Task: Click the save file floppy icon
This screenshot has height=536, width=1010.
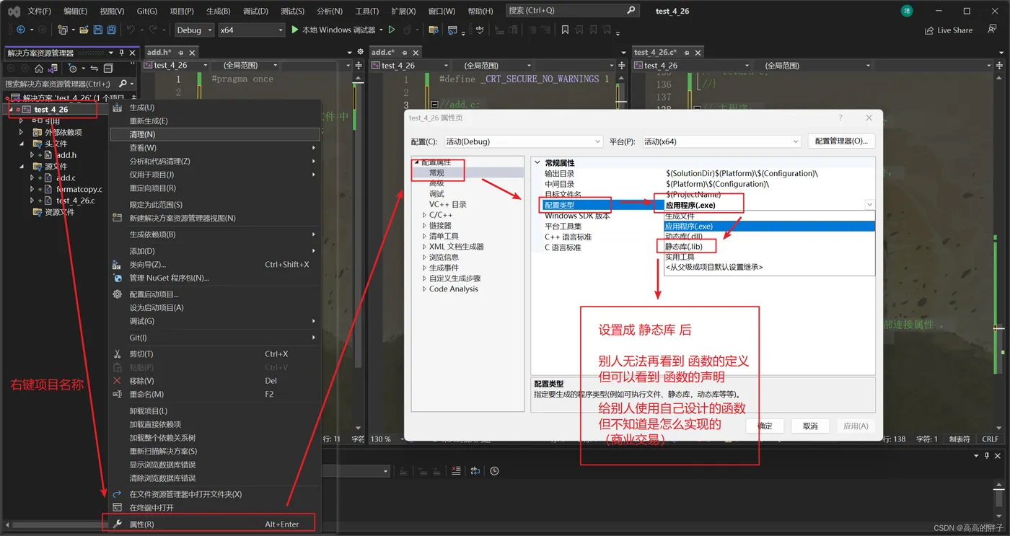Action: [98, 30]
